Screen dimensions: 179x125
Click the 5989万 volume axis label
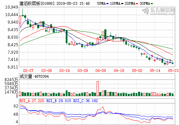pyautogui.click(x=11, y=84)
